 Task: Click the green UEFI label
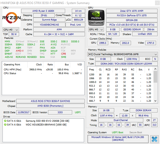coord(78,112)
